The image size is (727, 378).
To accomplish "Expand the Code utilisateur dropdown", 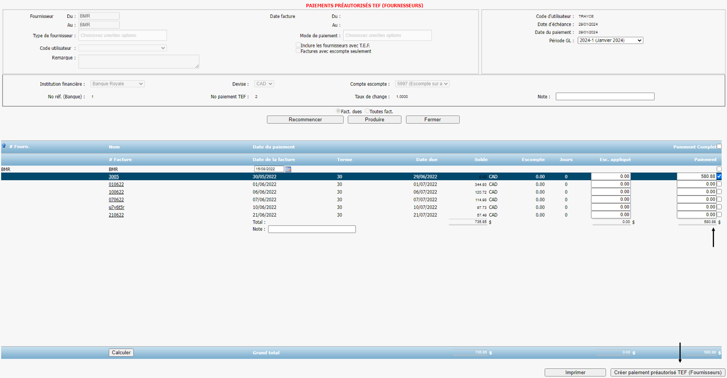I will [x=123, y=48].
